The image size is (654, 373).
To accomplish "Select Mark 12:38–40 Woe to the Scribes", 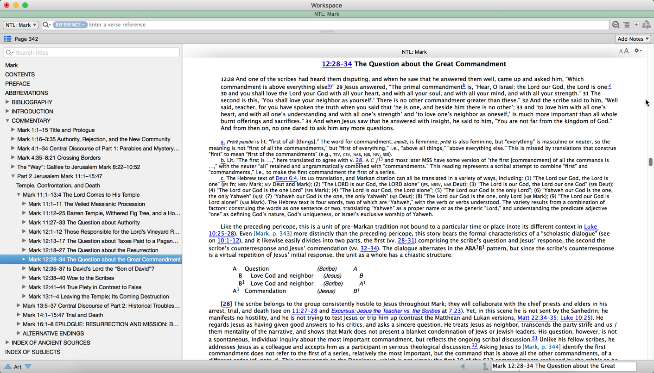I will (71, 278).
